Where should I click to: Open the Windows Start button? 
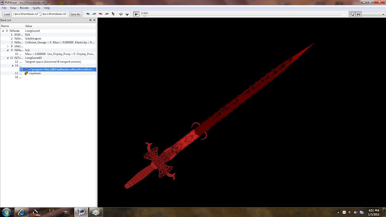[x=6, y=212]
